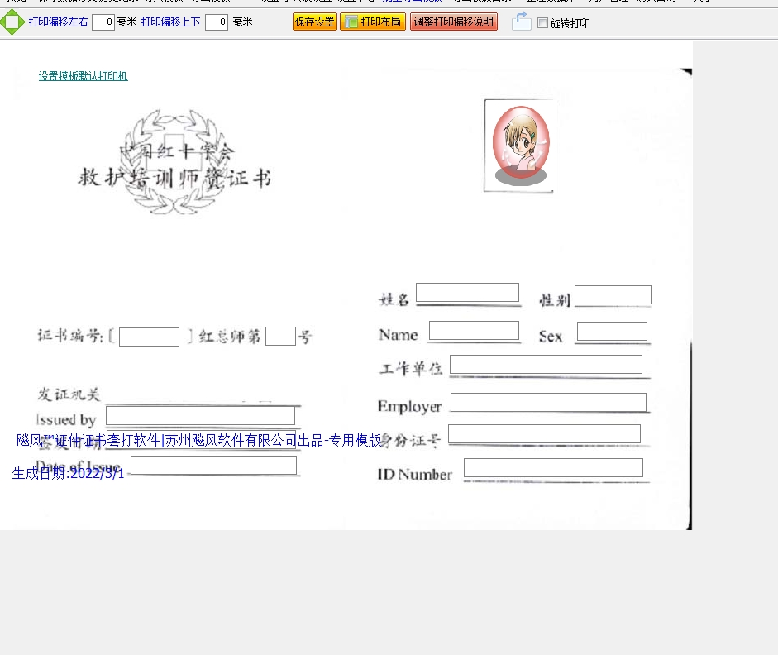Viewport: 778px width, 655px height.
Task: Click 设置模板默认打印机 link
Action: click(83, 76)
